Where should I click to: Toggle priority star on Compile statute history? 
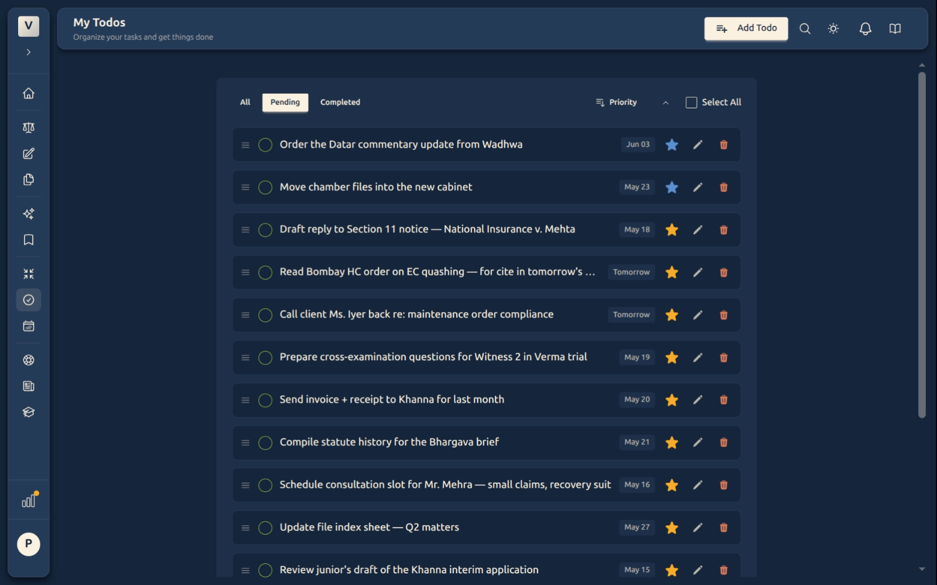[x=672, y=443]
